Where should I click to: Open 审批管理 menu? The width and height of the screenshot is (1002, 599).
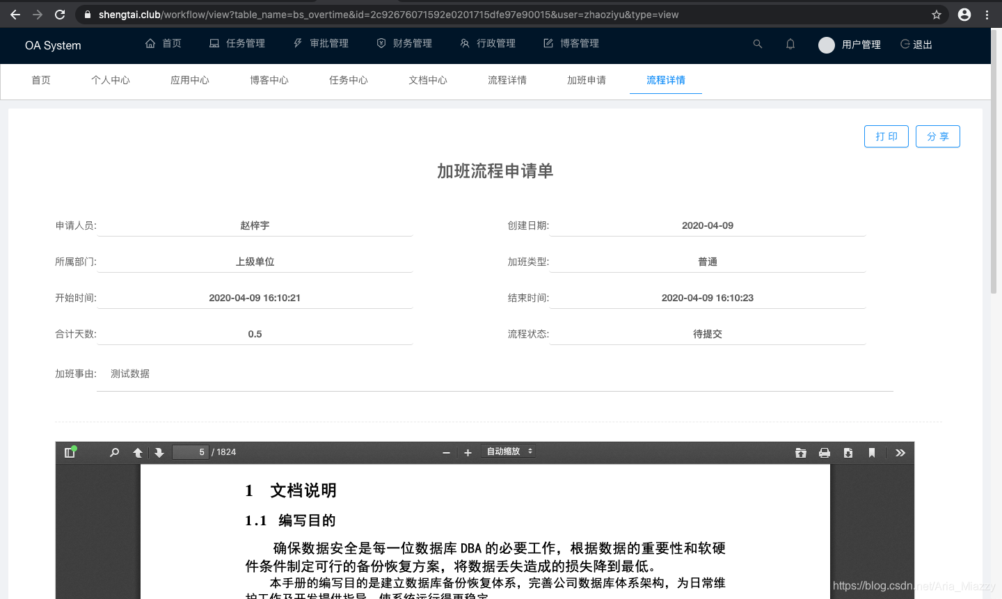(321, 43)
